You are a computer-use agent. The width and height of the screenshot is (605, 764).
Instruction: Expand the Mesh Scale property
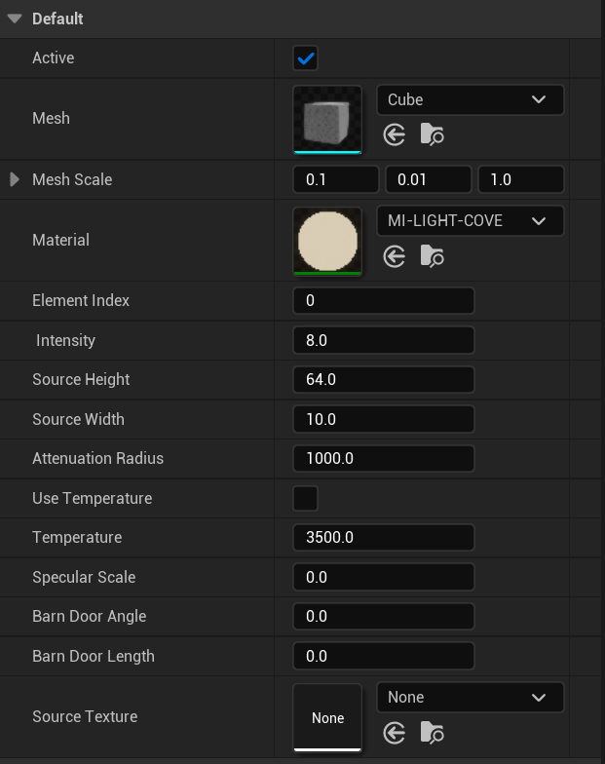15,179
